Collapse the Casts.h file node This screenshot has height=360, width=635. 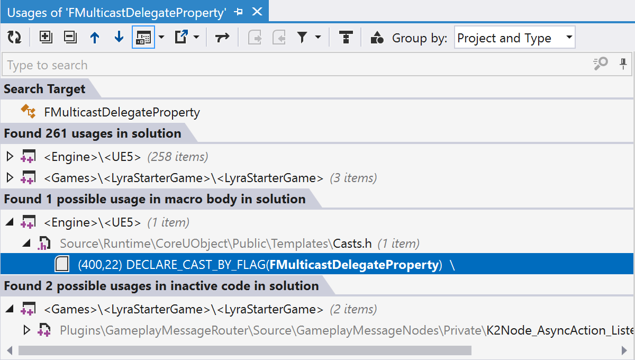[x=26, y=244]
